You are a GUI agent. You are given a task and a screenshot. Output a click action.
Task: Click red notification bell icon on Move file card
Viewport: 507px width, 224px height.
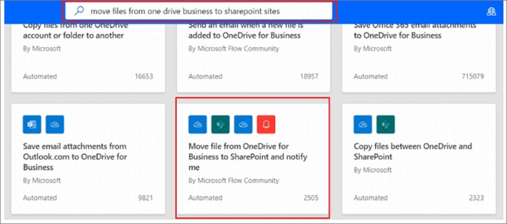click(x=266, y=125)
